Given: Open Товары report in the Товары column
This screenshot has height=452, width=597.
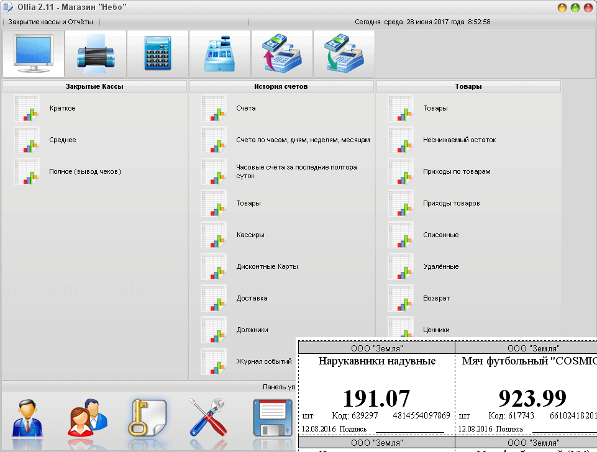Looking at the screenshot, I should coord(435,109).
